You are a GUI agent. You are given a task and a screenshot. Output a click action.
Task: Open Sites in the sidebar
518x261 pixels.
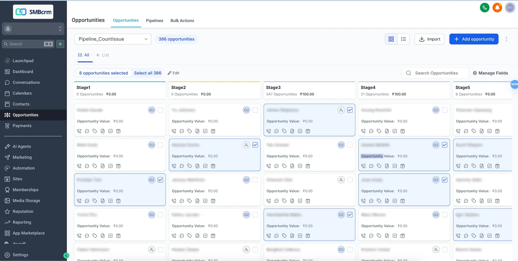tap(17, 179)
